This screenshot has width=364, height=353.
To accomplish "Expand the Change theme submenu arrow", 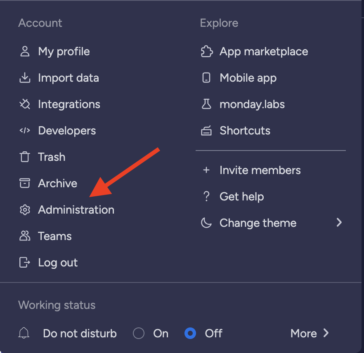I will (339, 223).
